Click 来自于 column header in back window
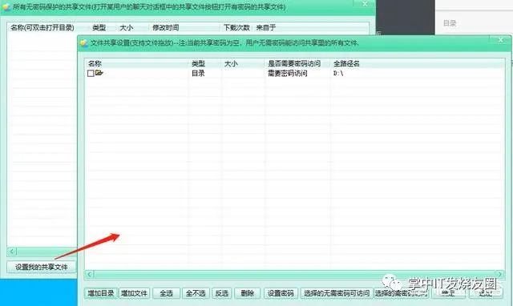513x306 pixels. [x=265, y=27]
